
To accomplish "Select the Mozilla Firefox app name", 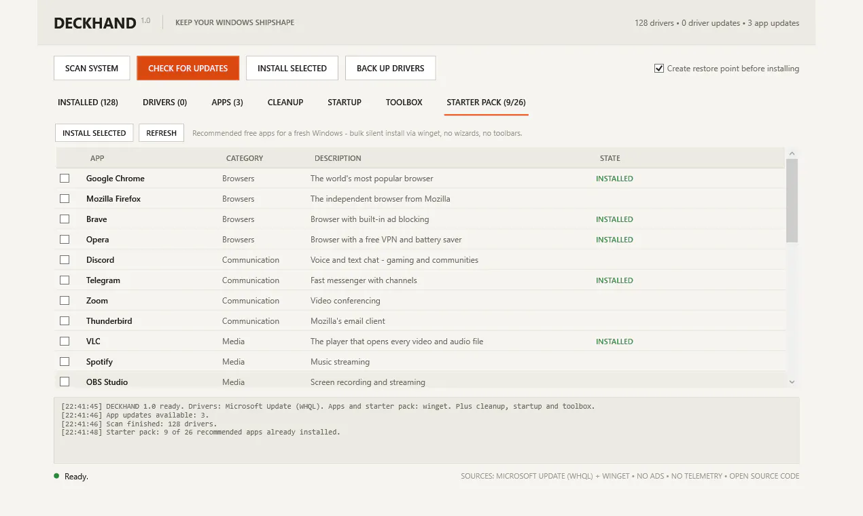I will pyautogui.click(x=113, y=199).
